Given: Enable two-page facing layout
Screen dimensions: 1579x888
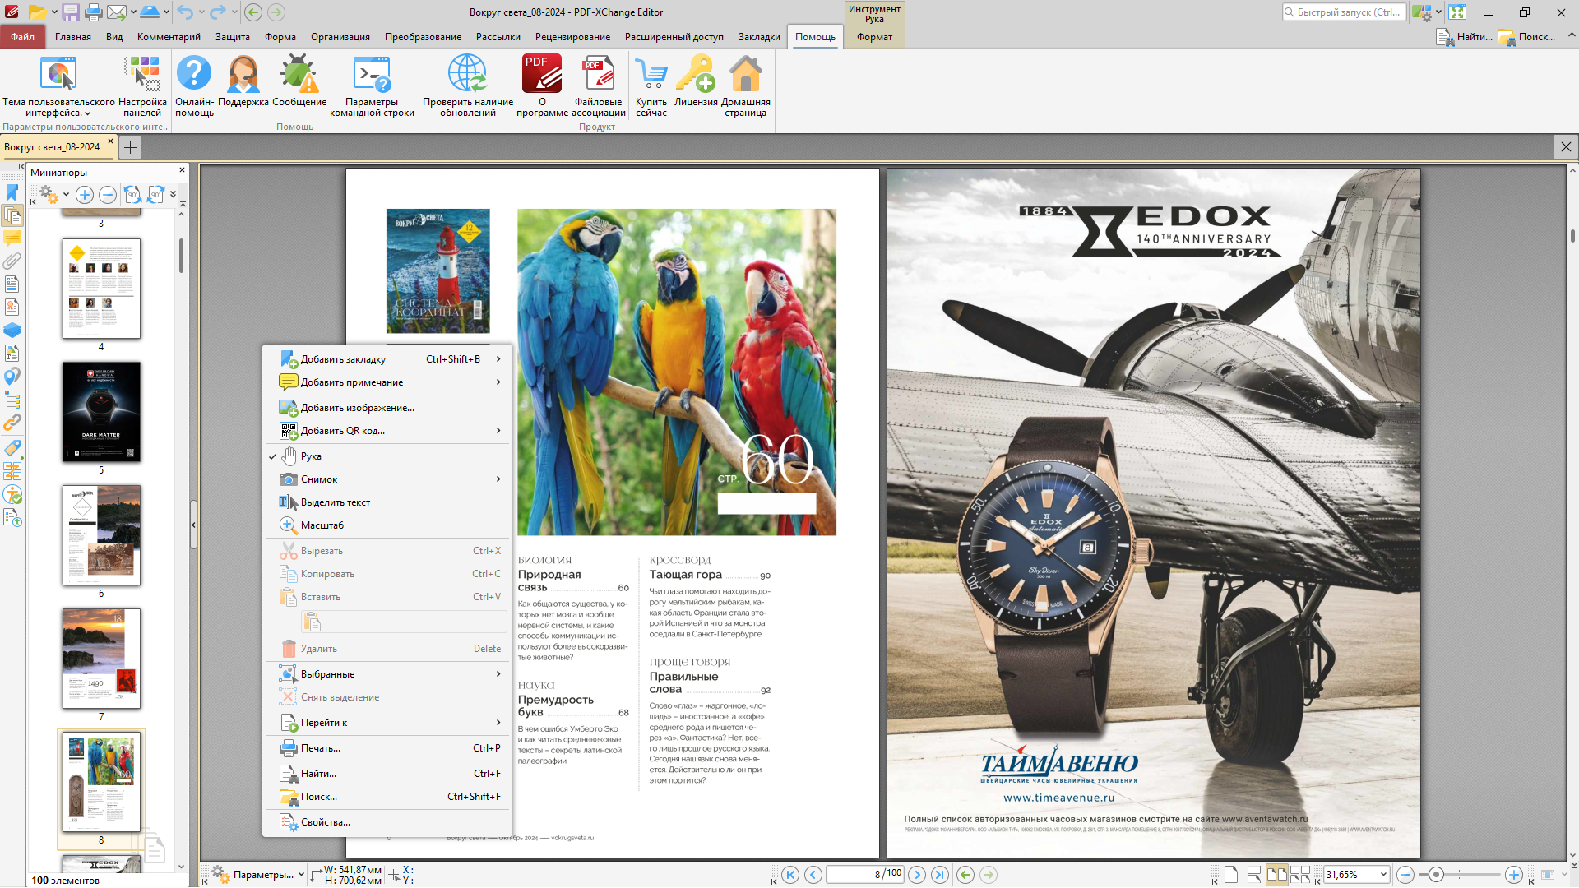Looking at the screenshot, I should [x=1276, y=875].
